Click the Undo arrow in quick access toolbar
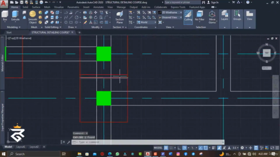Image resolution: width=280 pixels, height=157 pixels. [46, 2]
